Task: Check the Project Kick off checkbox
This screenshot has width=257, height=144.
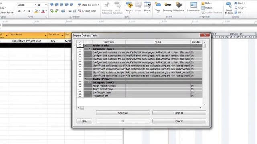Action: (80, 96)
